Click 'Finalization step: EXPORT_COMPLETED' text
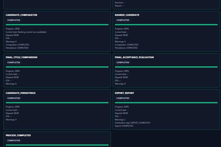The height and width of the screenshot is (147, 221). coord(132,123)
